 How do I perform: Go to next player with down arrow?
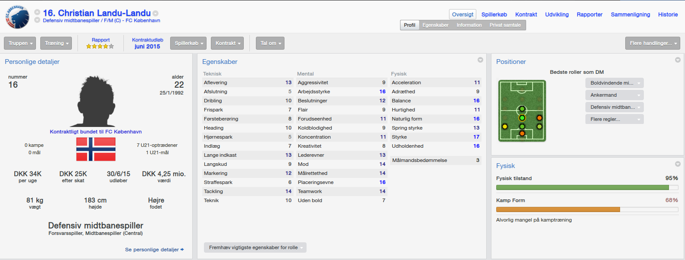(37, 20)
